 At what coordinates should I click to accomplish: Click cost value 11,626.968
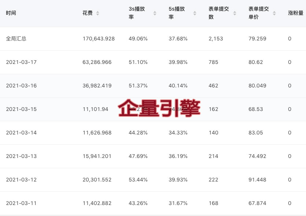point(97,133)
